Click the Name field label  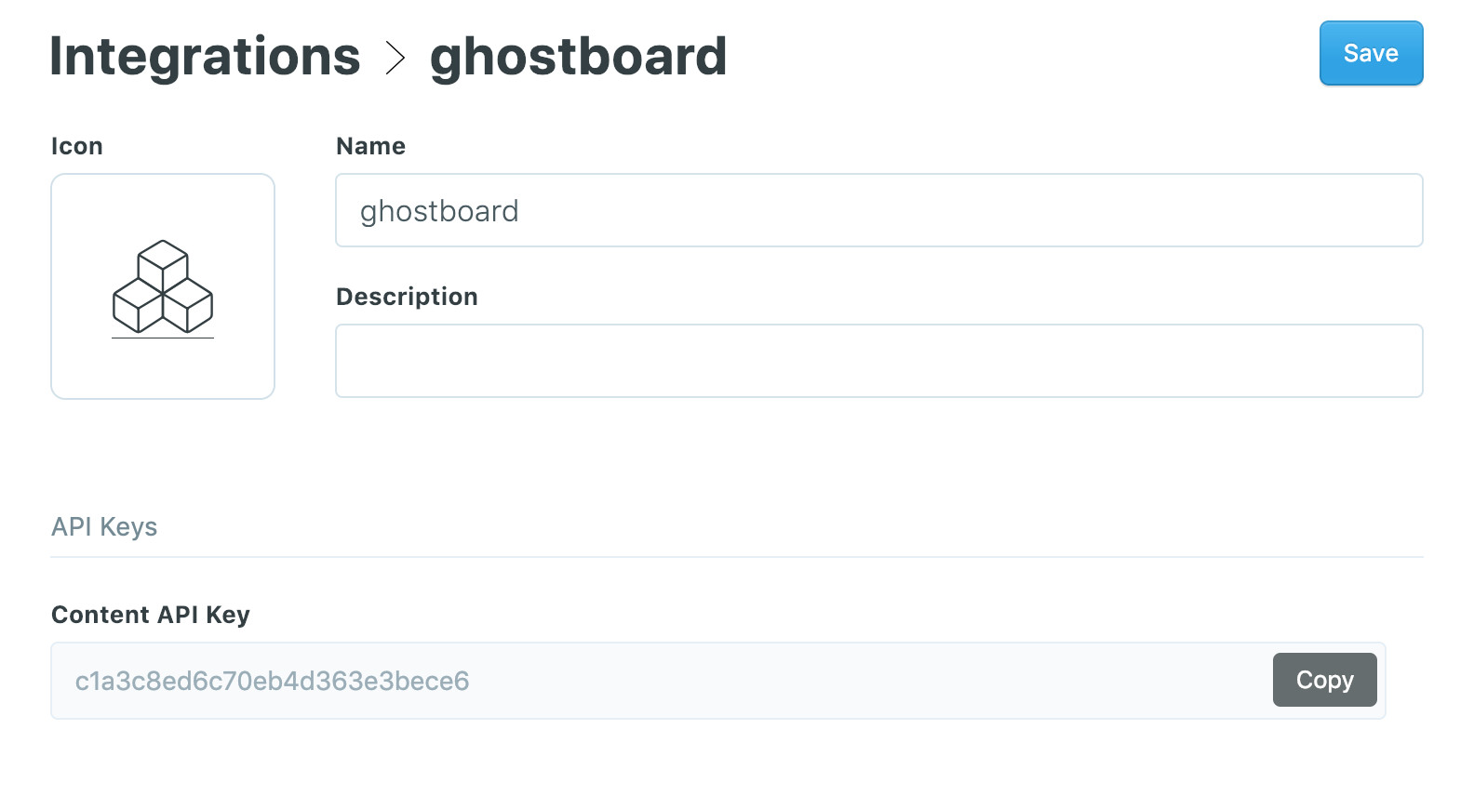370,146
